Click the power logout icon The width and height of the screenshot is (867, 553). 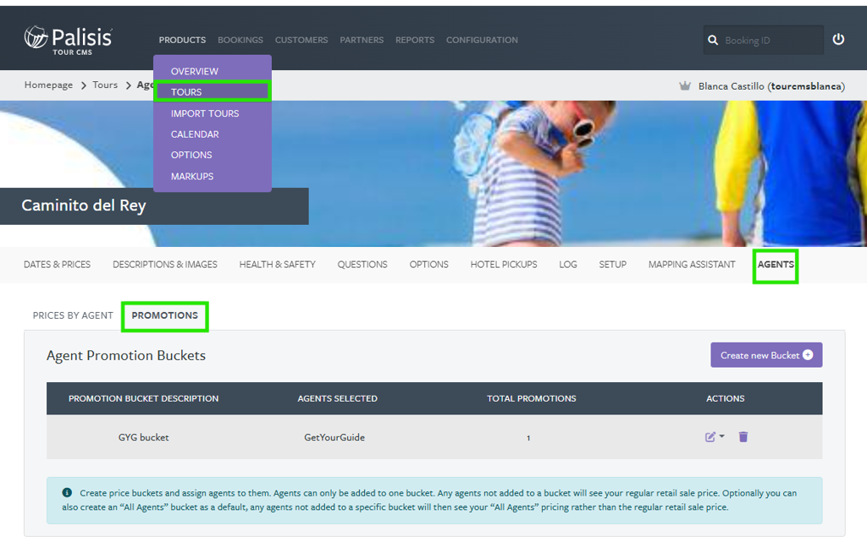tap(838, 39)
